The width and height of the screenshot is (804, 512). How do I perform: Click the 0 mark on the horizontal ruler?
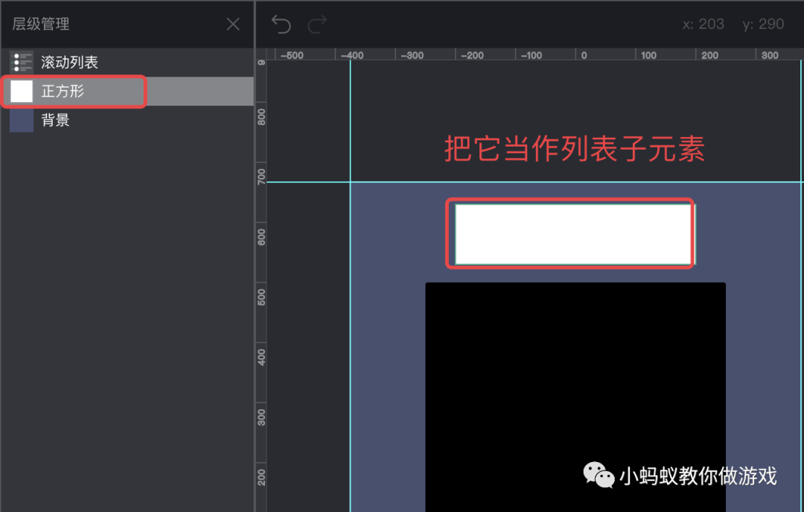(x=584, y=54)
